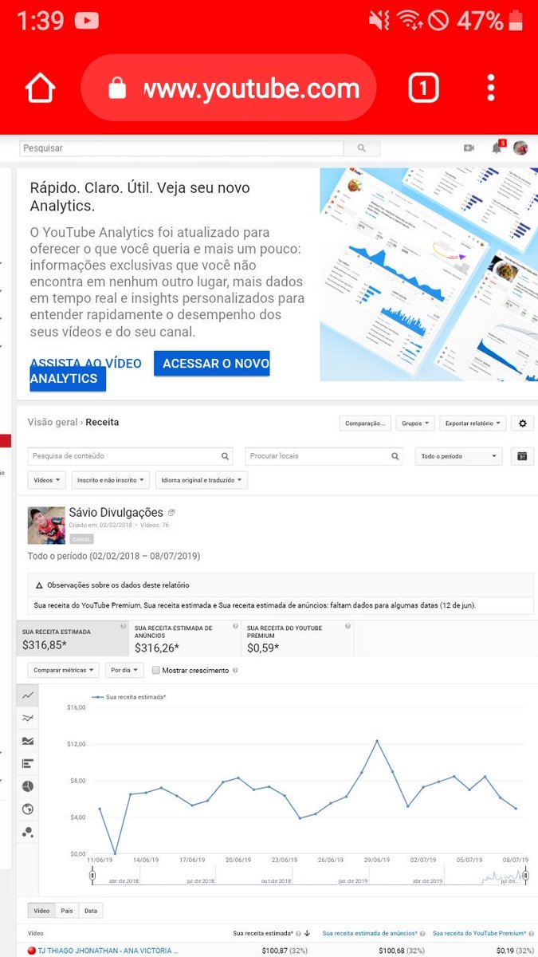Viewport: 538px width, 957px height.
Task: Switch to the Data tab
Action: point(91,911)
